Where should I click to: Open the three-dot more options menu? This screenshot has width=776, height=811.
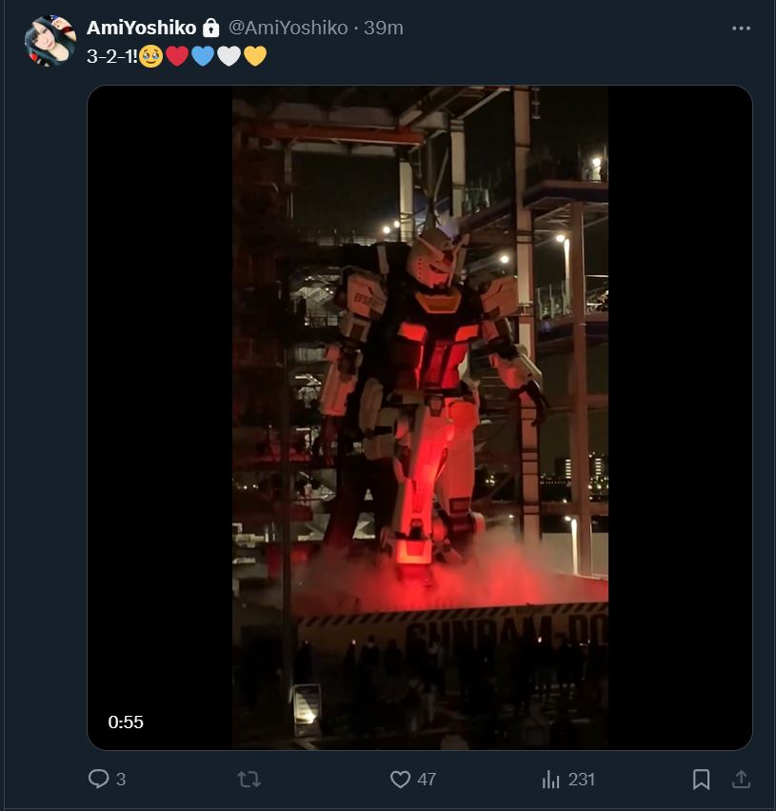[741, 28]
